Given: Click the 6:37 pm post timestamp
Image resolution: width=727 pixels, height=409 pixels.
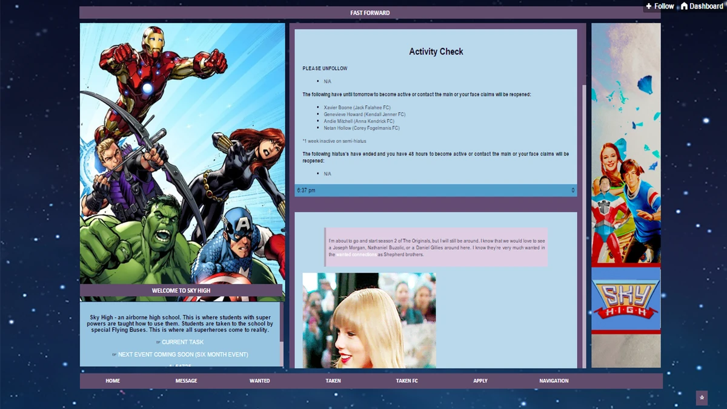Looking at the screenshot, I should click(x=305, y=189).
